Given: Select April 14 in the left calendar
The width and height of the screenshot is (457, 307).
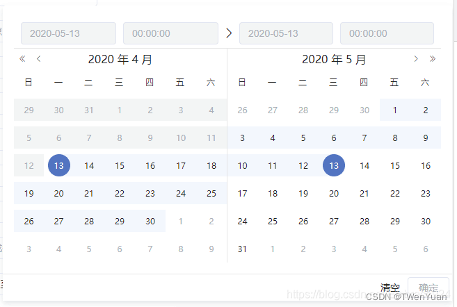Looking at the screenshot, I should tap(89, 165).
